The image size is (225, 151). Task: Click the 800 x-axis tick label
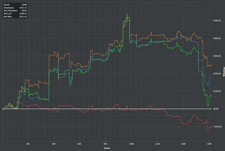coord(105,144)
